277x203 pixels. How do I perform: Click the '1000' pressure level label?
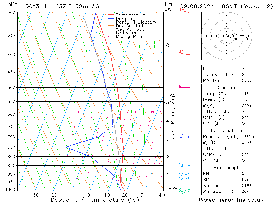(11, 189)
